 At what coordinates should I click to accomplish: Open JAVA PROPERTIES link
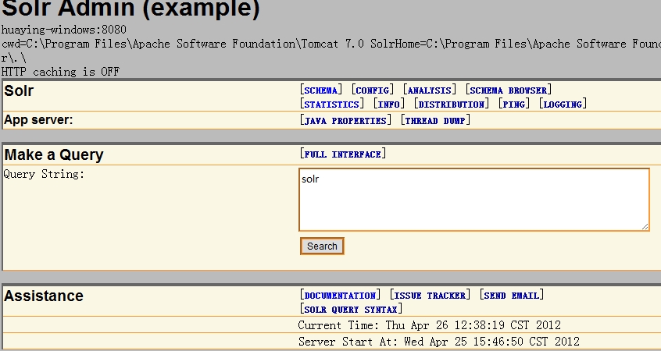(345, 121)
